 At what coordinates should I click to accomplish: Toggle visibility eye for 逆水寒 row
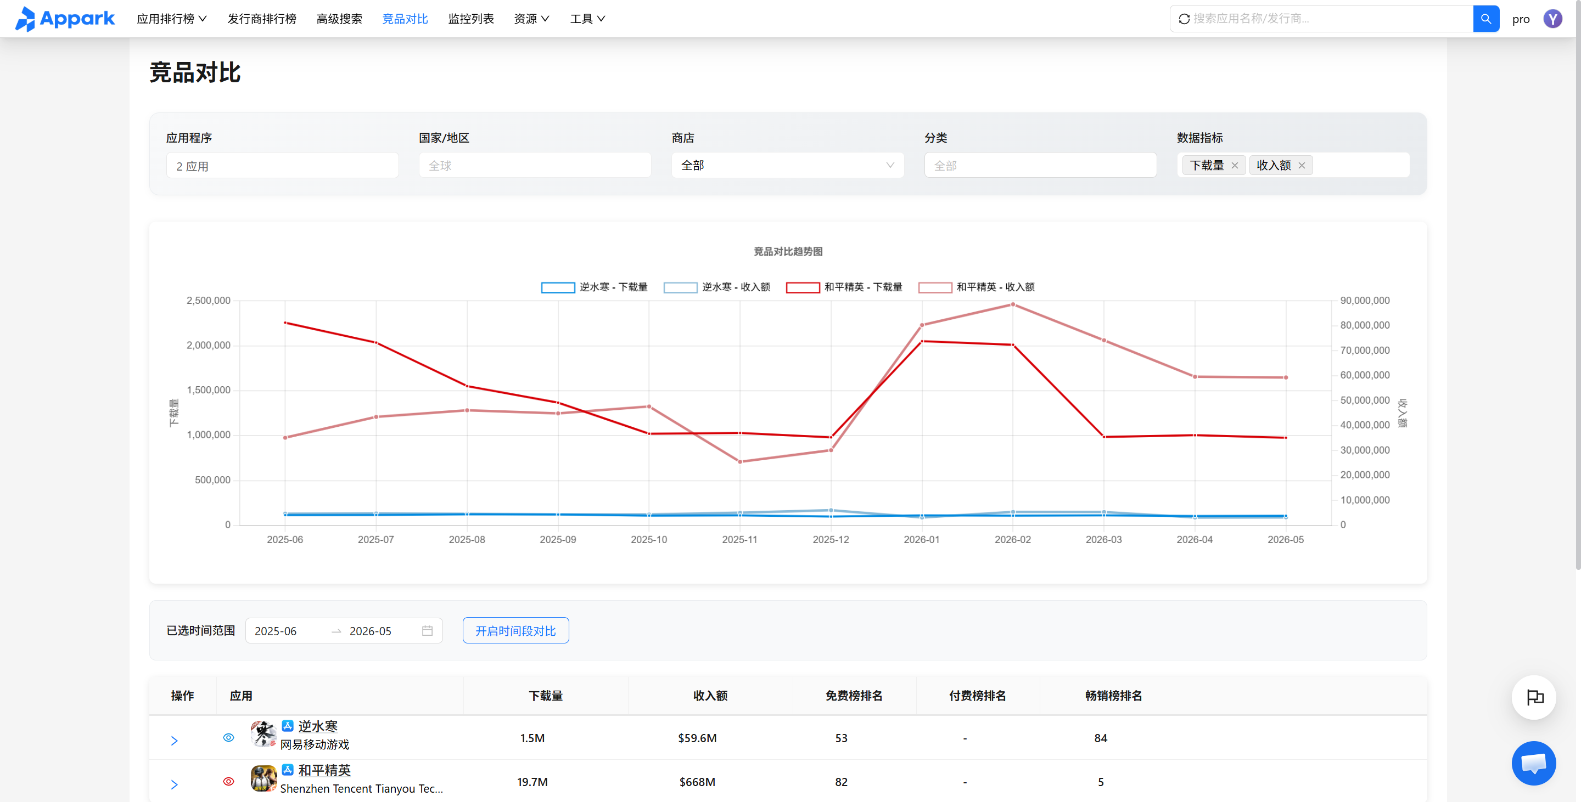[x=228, y=738]
